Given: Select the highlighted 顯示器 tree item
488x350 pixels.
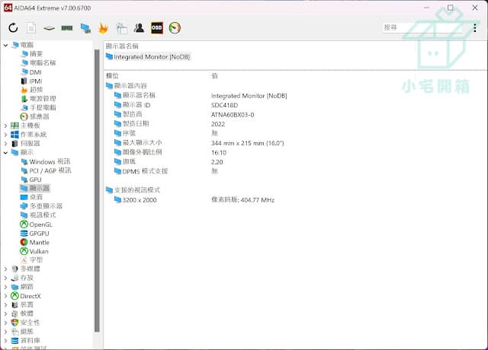Looking at the screenshot, I should pyautogui.click(x=35, y=188).
